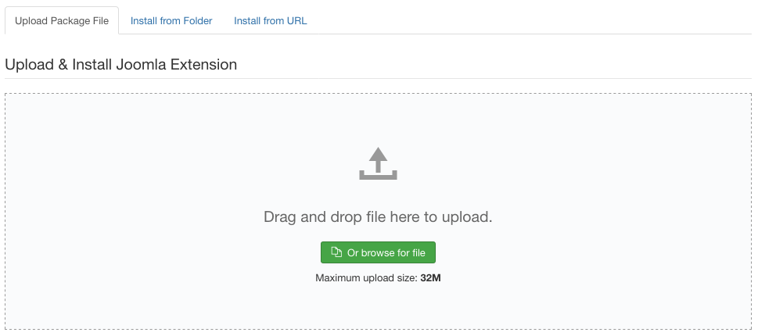The image size is (758, 336).
Task: Click the Maximum upload size label
Action: tap(366, 277)
